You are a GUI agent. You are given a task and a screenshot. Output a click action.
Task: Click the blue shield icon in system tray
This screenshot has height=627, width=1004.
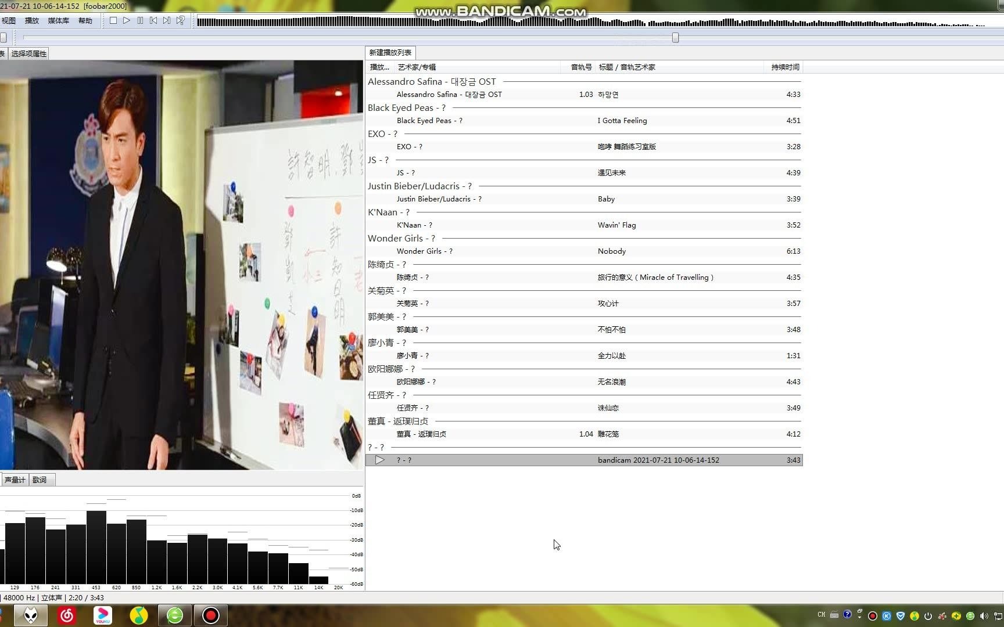(x=901, y=616)
